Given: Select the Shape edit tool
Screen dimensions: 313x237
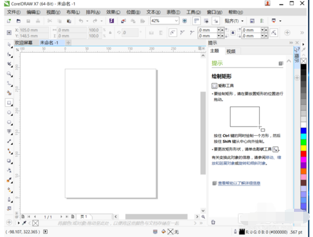Looking at the screenshot, I should point(9,55).
